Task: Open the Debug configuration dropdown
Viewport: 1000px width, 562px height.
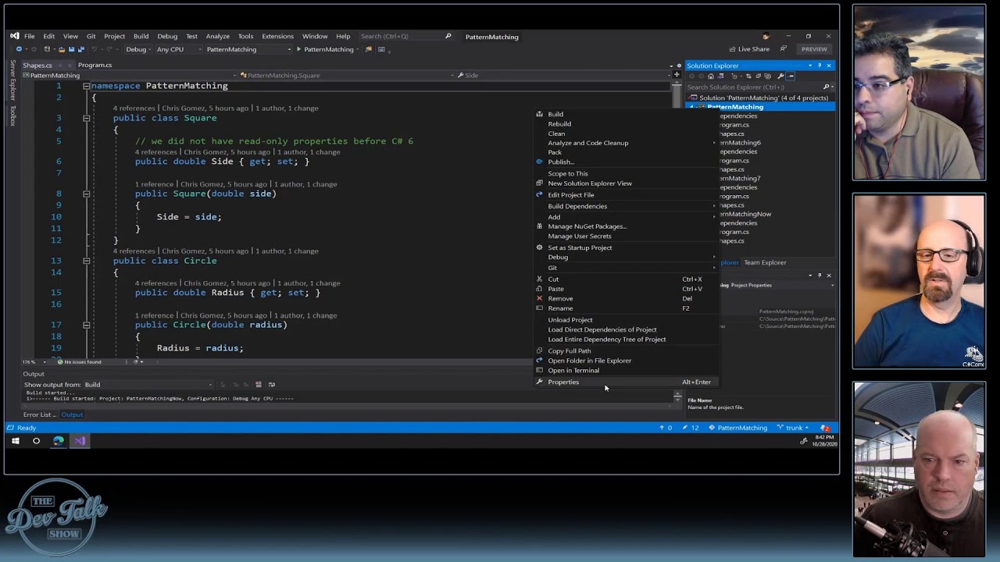Action: point(139,49)
